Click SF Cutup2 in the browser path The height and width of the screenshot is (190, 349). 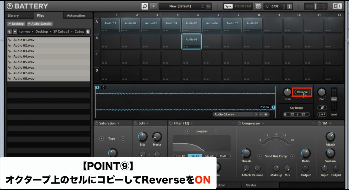coord(61,31)
